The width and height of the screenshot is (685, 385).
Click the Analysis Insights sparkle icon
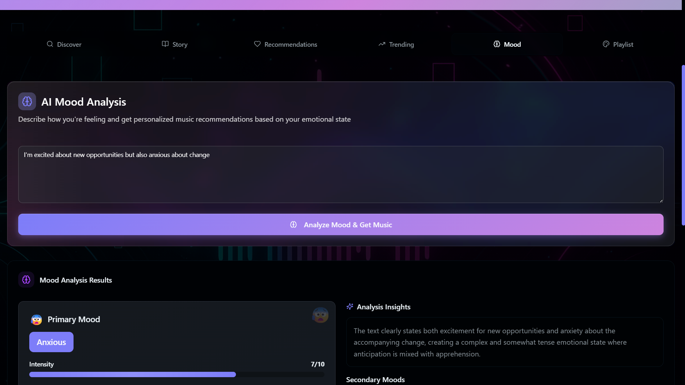coord(350,307)
